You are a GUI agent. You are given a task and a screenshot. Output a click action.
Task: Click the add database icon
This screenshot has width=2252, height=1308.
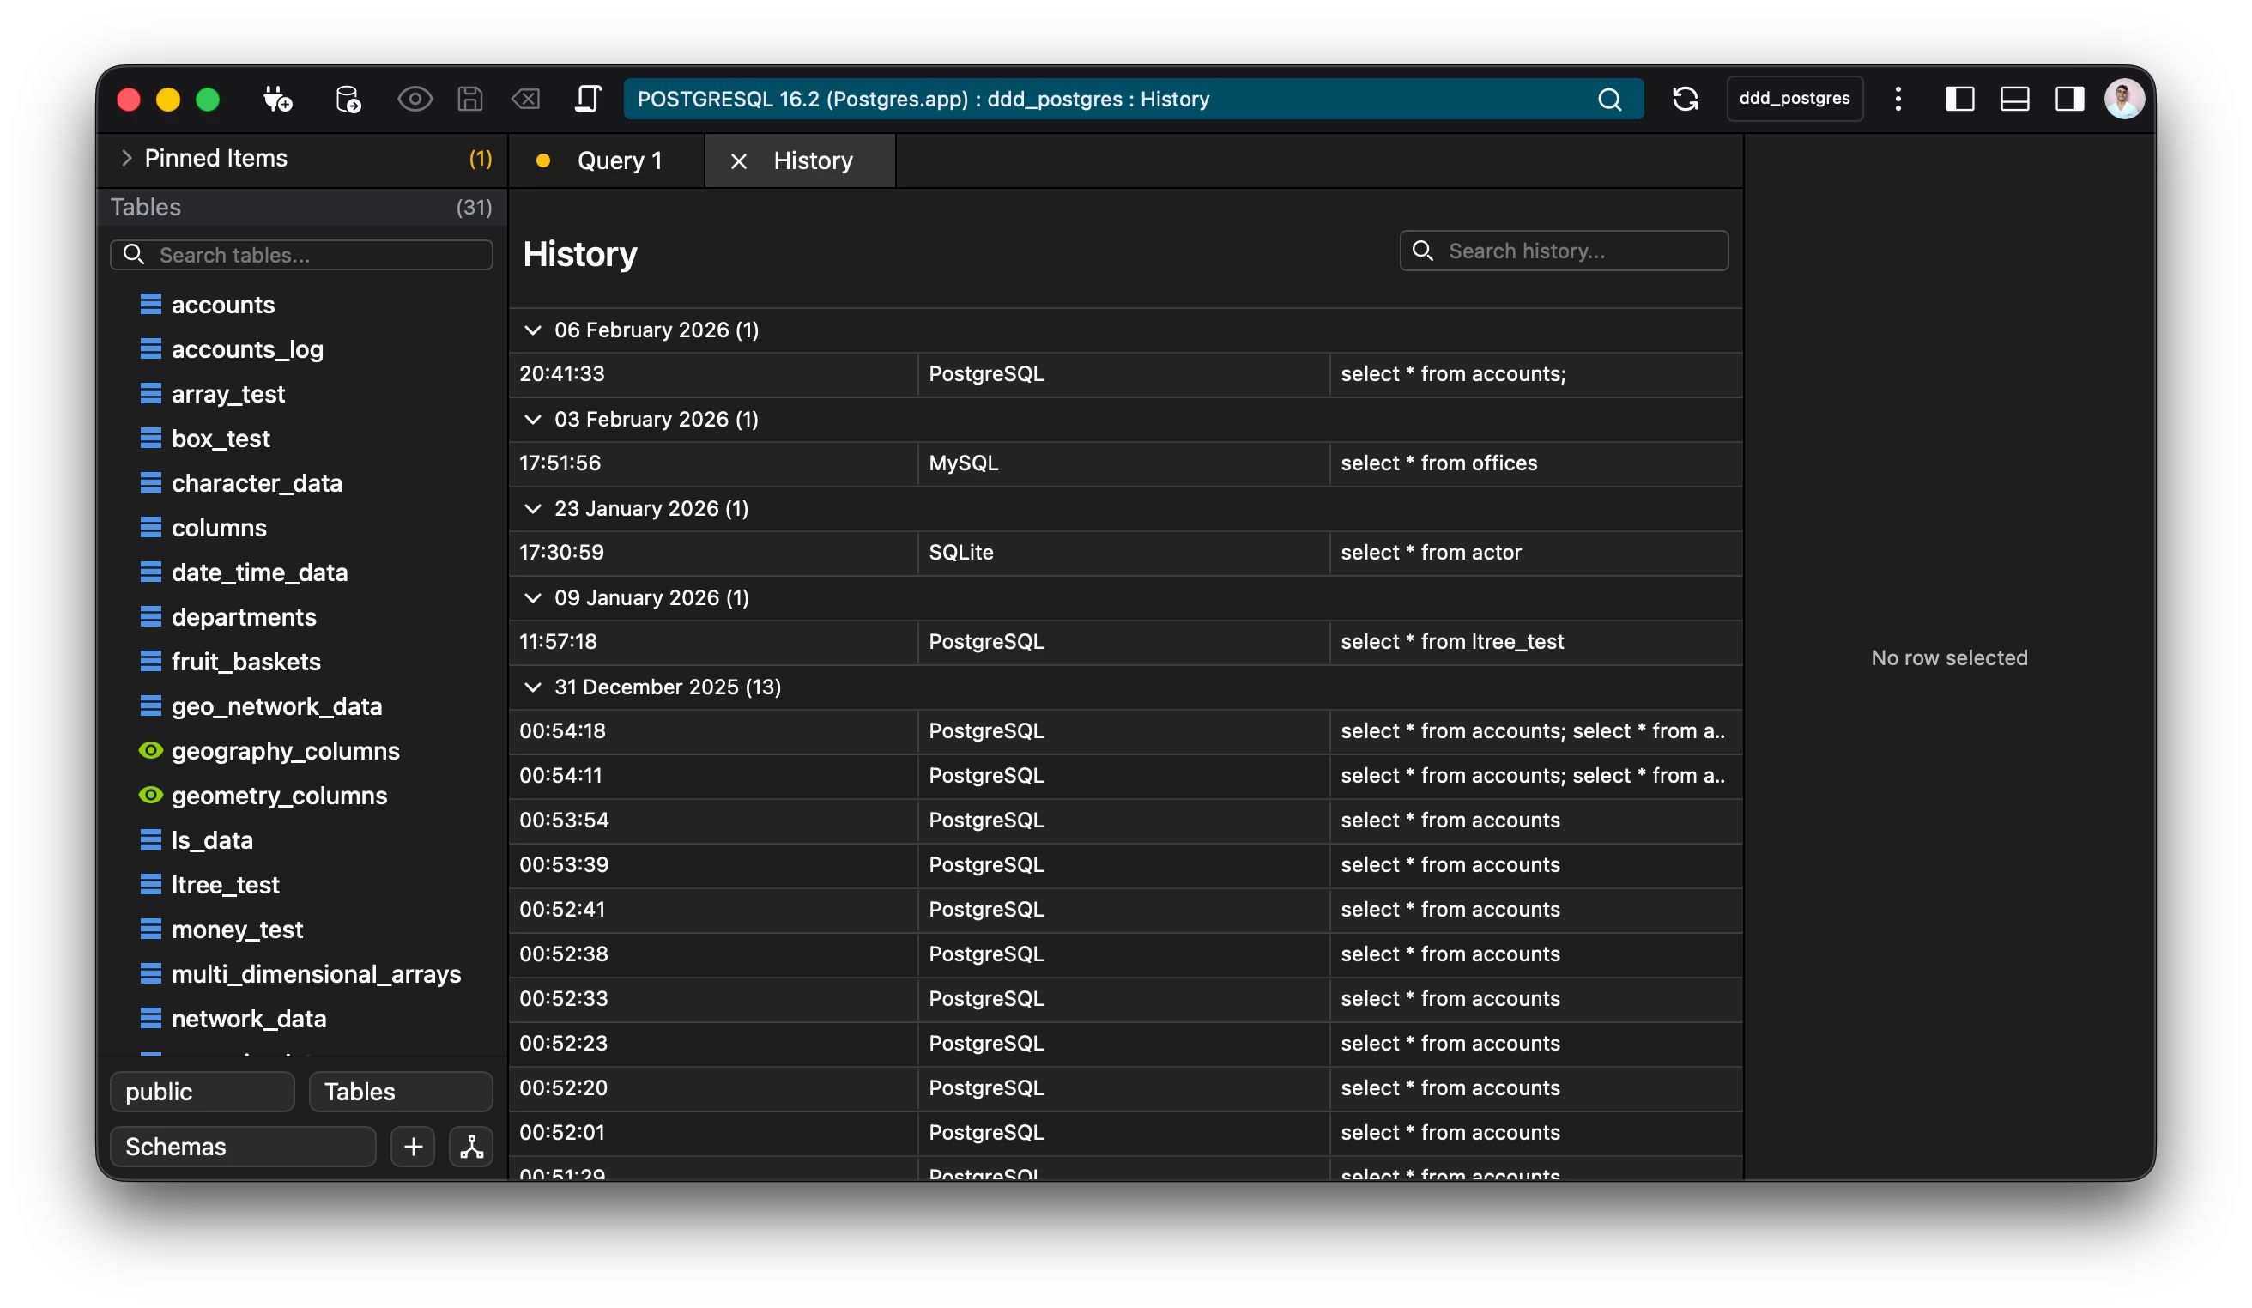[348, 100]
